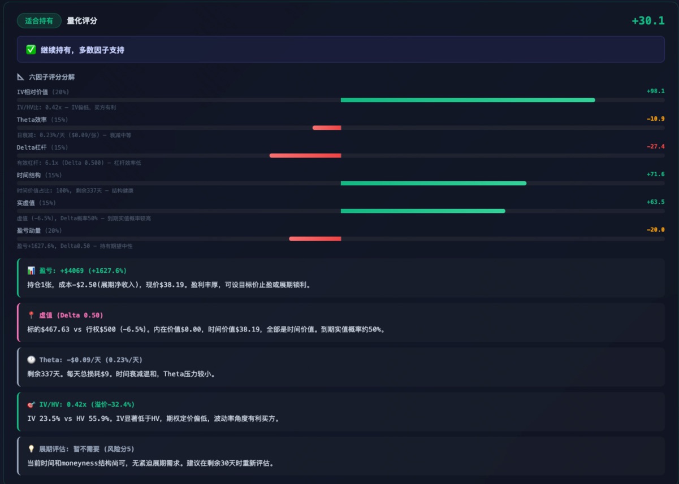Click the +30.1 total score
The height and width of the screenshot is (484, 679).
pos(648,21)
